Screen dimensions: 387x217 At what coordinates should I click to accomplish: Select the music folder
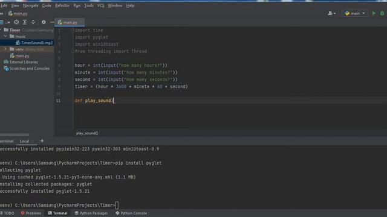pyautogui.click(x=18, y=36)
